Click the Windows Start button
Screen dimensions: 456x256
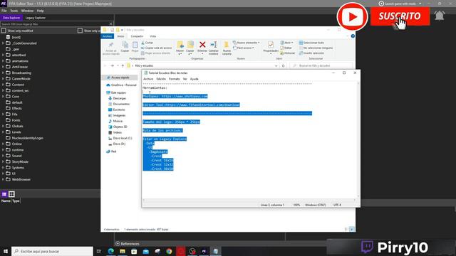(x=6, y=251)
